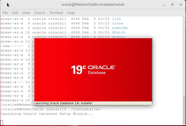Click the clone directory name
This screenshot has height=126, width=186.
tap(117, 23)
